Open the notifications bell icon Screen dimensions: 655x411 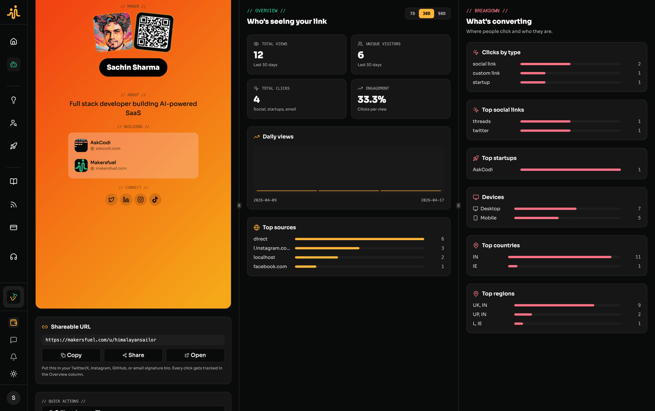(14, 357)
